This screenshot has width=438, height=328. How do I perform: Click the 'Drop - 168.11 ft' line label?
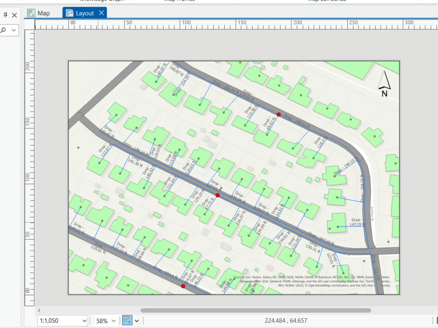[297, 121]
